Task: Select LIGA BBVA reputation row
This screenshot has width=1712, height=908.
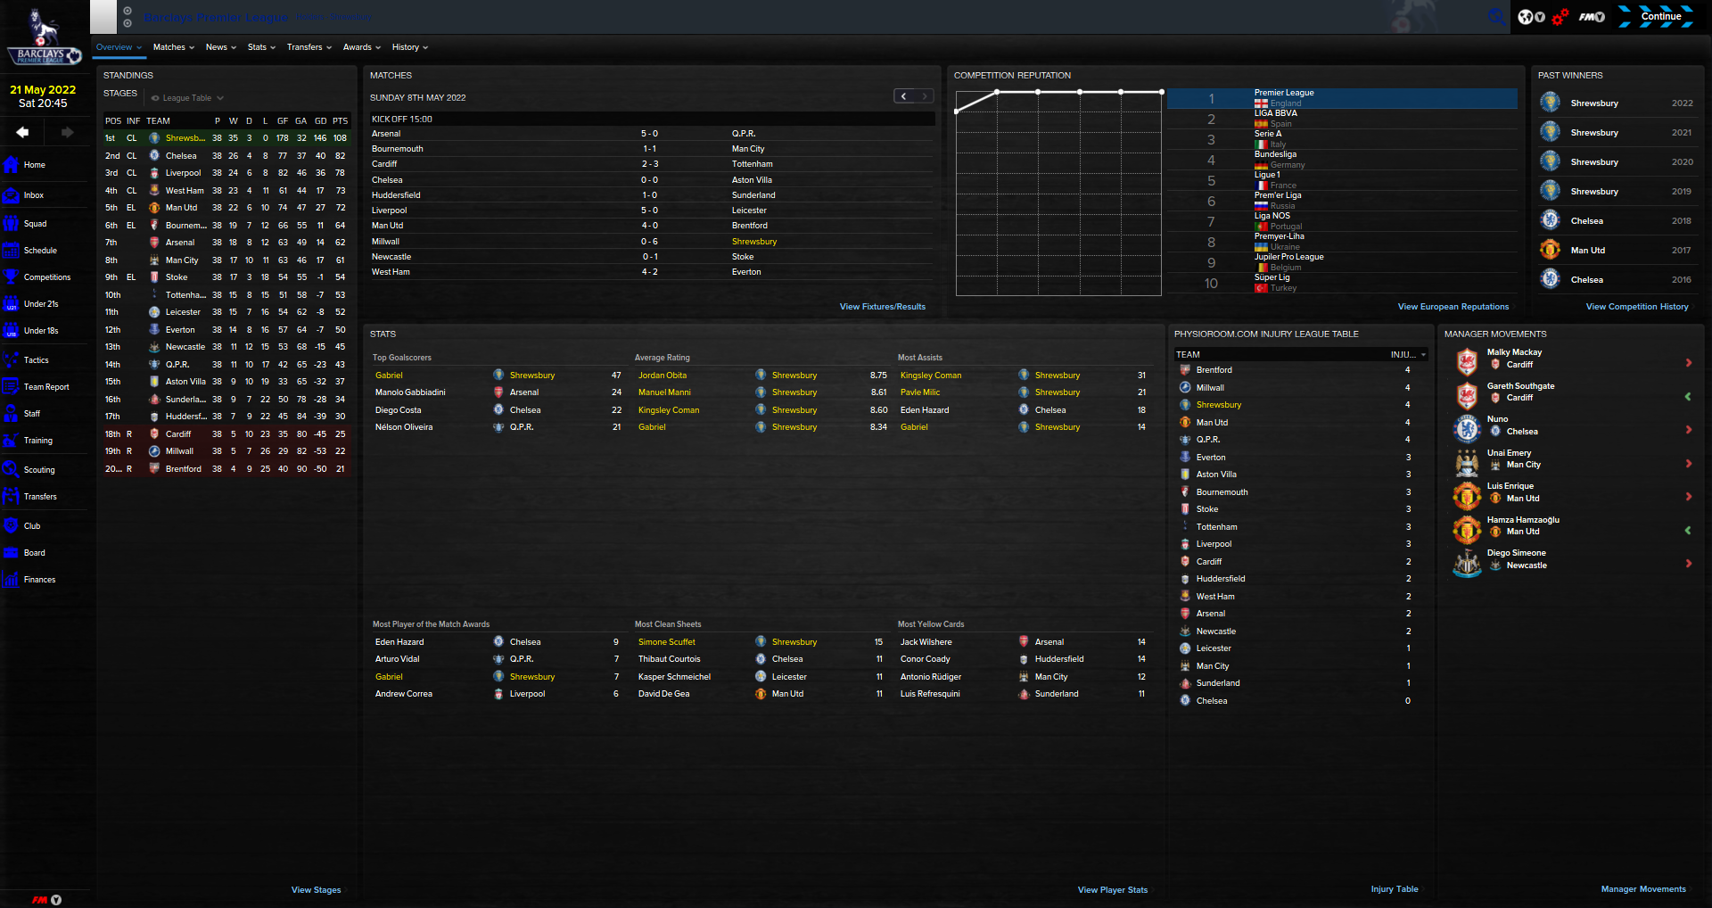Action: click(1342, 119)
